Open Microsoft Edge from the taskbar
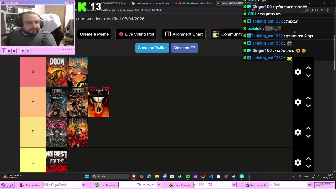The width and height of the screenshot is (336, 189). [149, 176]
